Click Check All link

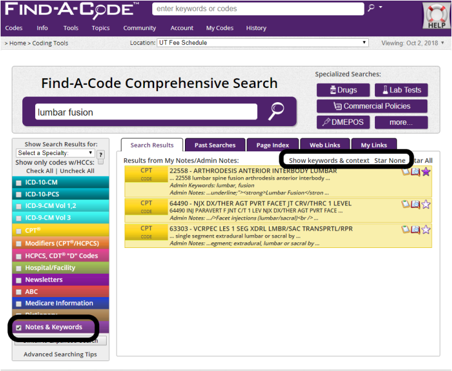pos(40,171)
